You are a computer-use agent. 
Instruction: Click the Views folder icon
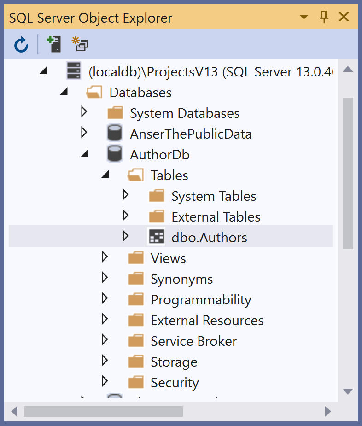click(x=136, y=257)
